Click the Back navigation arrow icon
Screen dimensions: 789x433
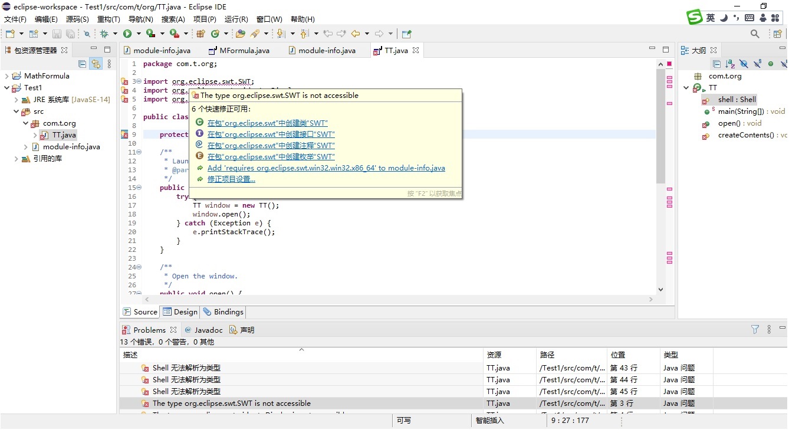pos(356,34)
